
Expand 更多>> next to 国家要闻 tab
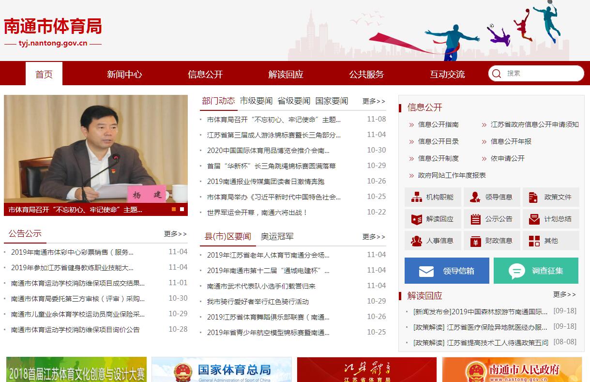[x=374, y=101]
